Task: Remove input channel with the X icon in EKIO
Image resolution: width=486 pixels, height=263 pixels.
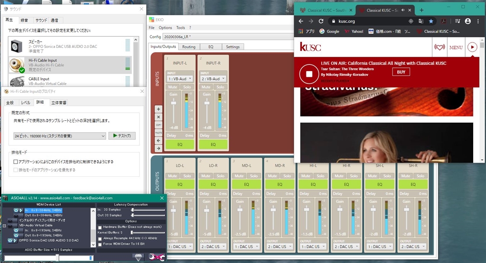Action: click(x=159, y=117)
